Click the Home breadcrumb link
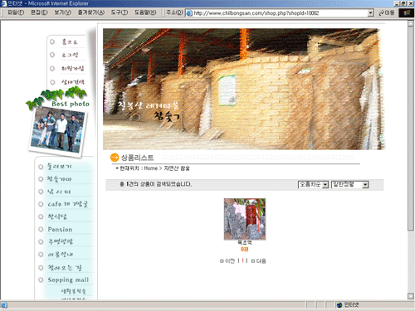 151,168
